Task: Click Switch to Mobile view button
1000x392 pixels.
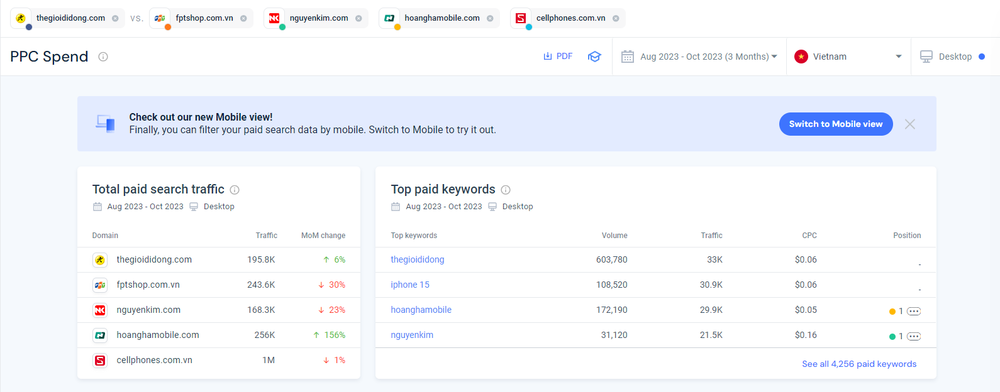Action: (836, 124)
